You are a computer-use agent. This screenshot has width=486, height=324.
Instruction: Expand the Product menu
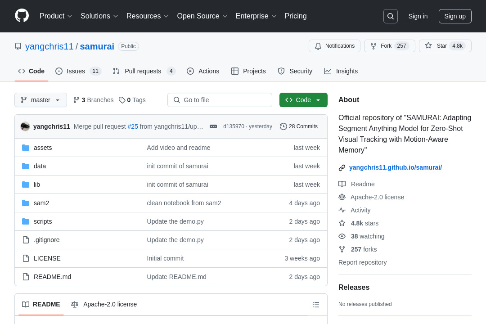[x=56, y=16]
